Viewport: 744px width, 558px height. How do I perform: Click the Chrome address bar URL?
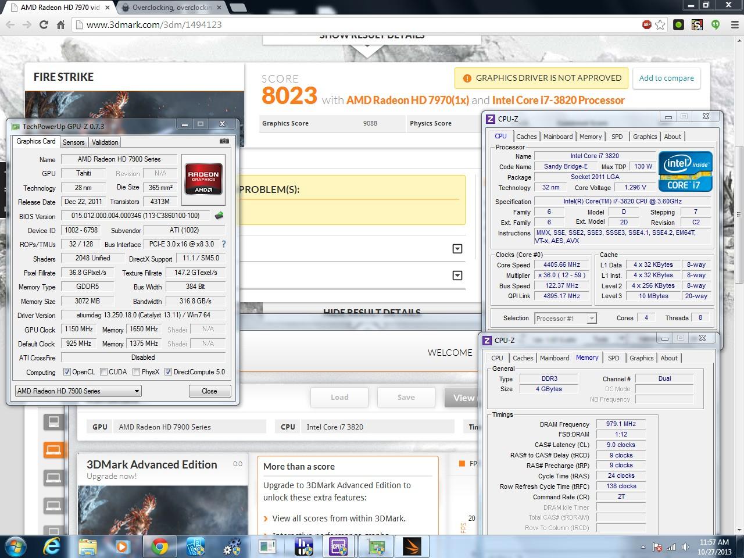tap(154, 24)
